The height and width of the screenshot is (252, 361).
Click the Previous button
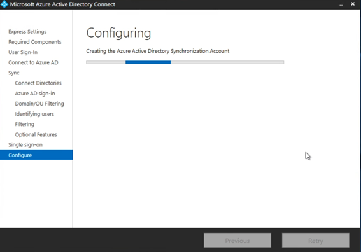coord(237,241)
